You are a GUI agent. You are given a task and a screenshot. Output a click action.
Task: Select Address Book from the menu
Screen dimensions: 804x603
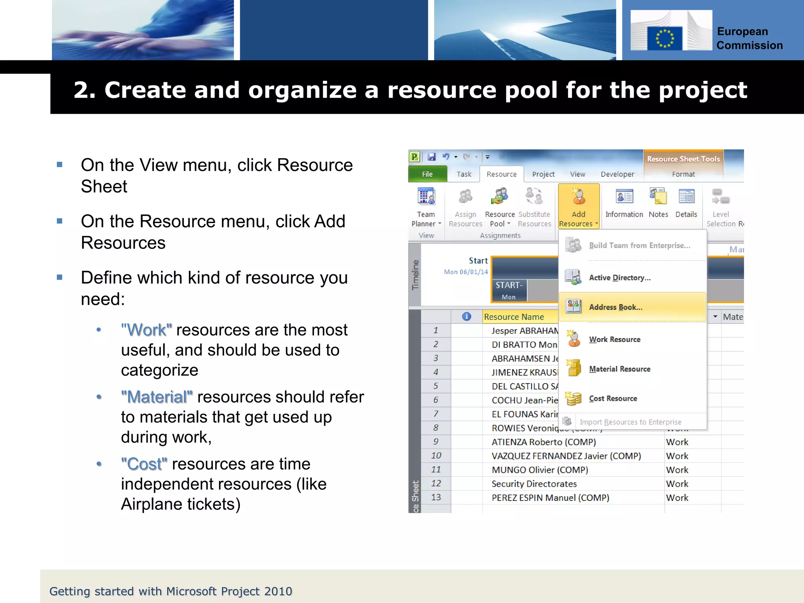point(632,307)
